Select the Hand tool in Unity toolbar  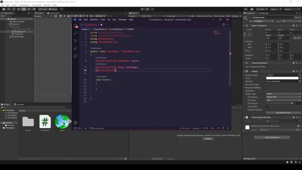4,9
